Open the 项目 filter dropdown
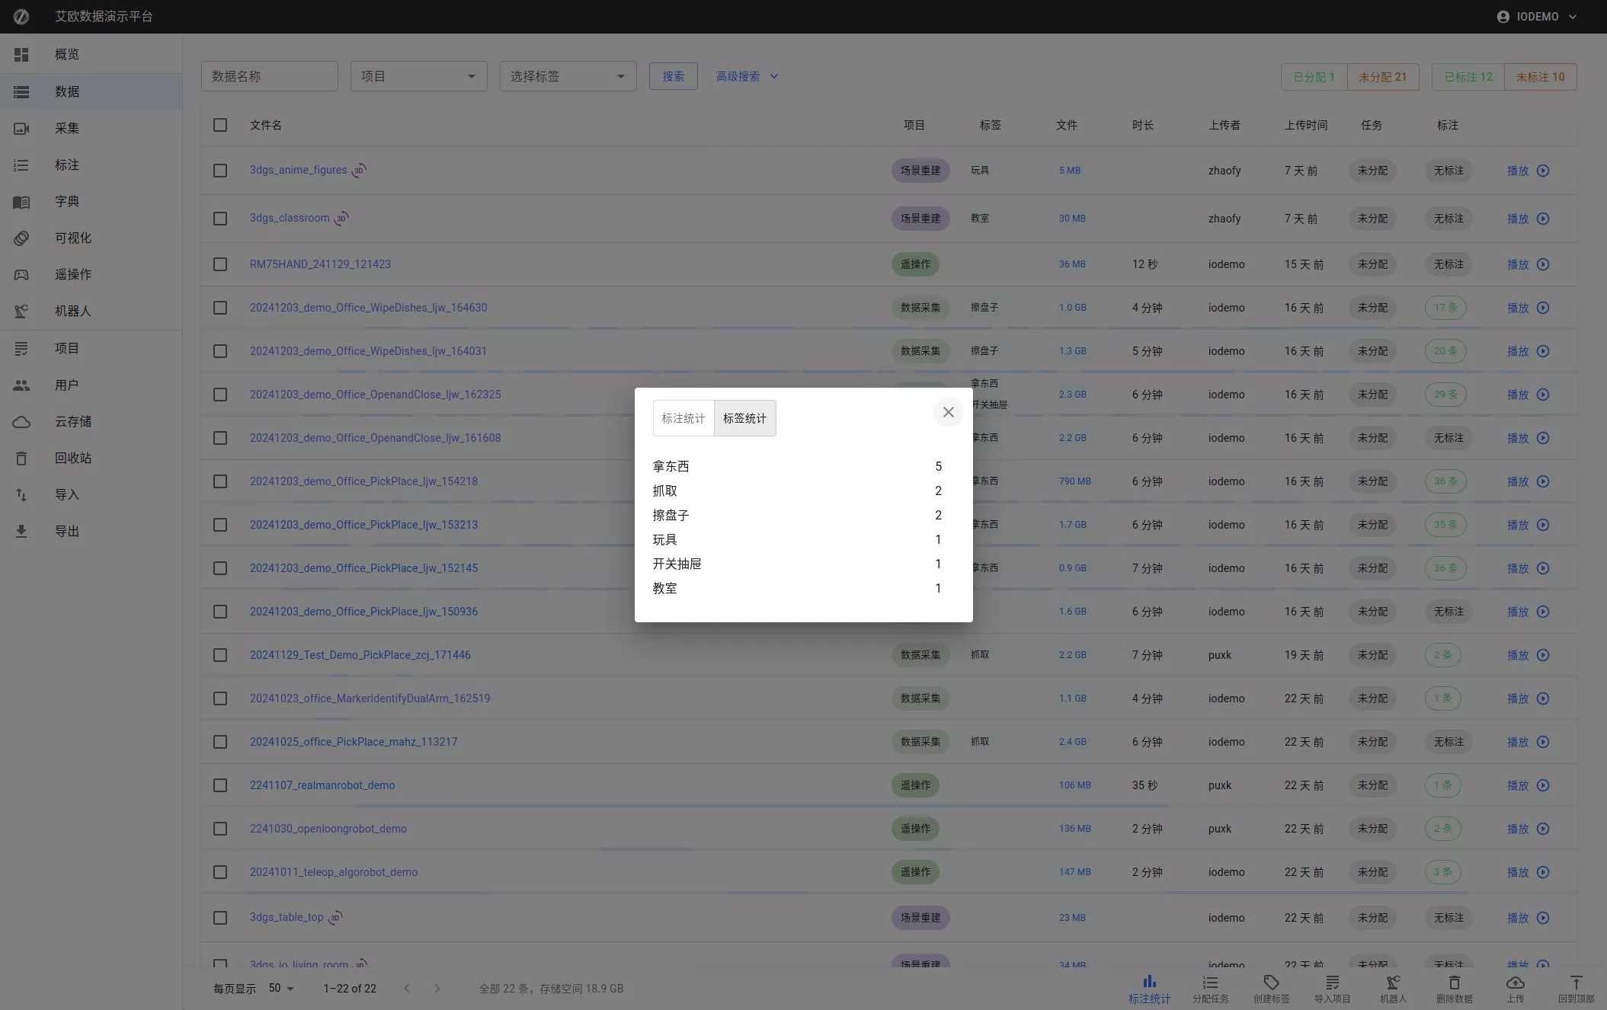The width and height of the screenshot is (1607, 1010). point(418,76)
